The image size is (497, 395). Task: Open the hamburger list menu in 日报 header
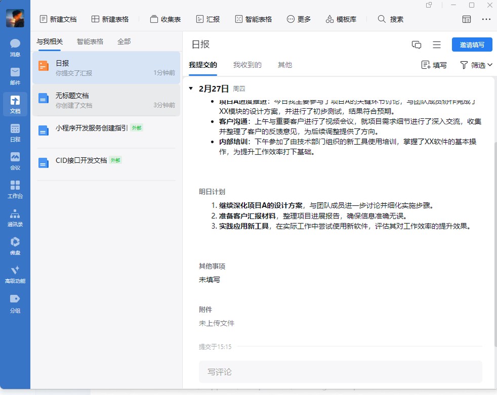pyautogui.click(x=437, y=45)
